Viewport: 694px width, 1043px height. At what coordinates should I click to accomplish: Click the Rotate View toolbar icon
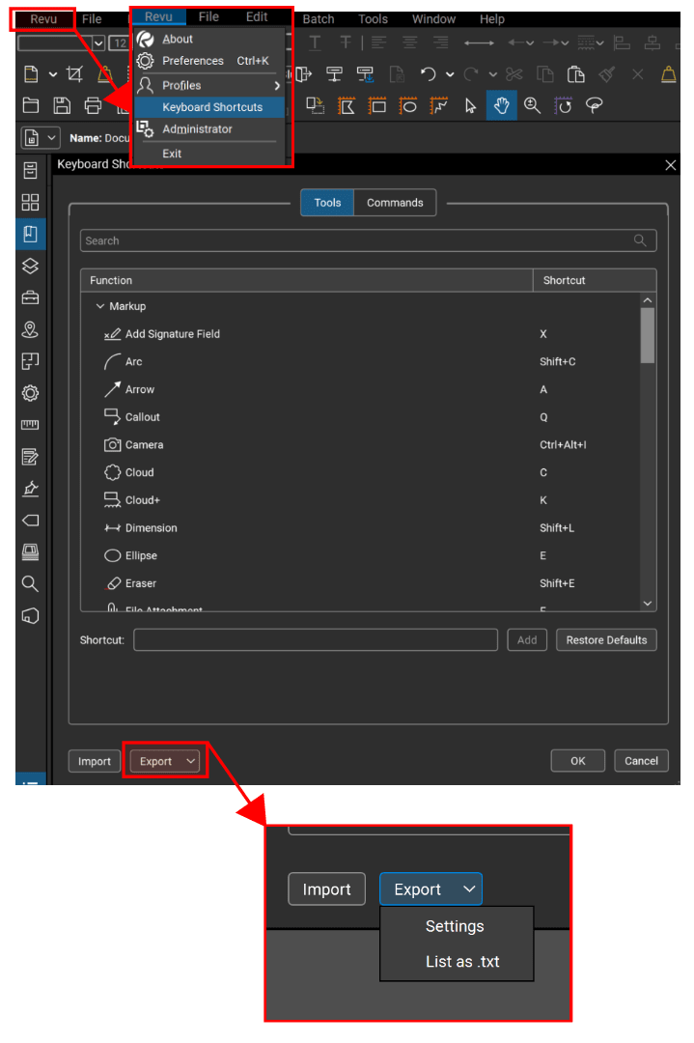564,106
